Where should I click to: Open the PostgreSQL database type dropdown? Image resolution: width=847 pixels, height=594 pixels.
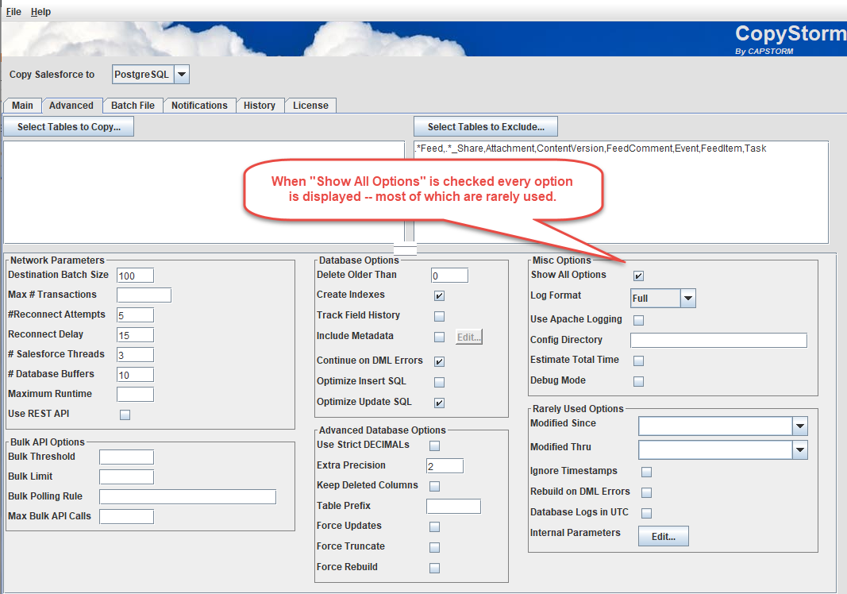click(151, 75)
